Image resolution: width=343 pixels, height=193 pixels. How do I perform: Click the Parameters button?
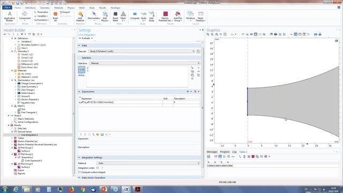[41, 12]
